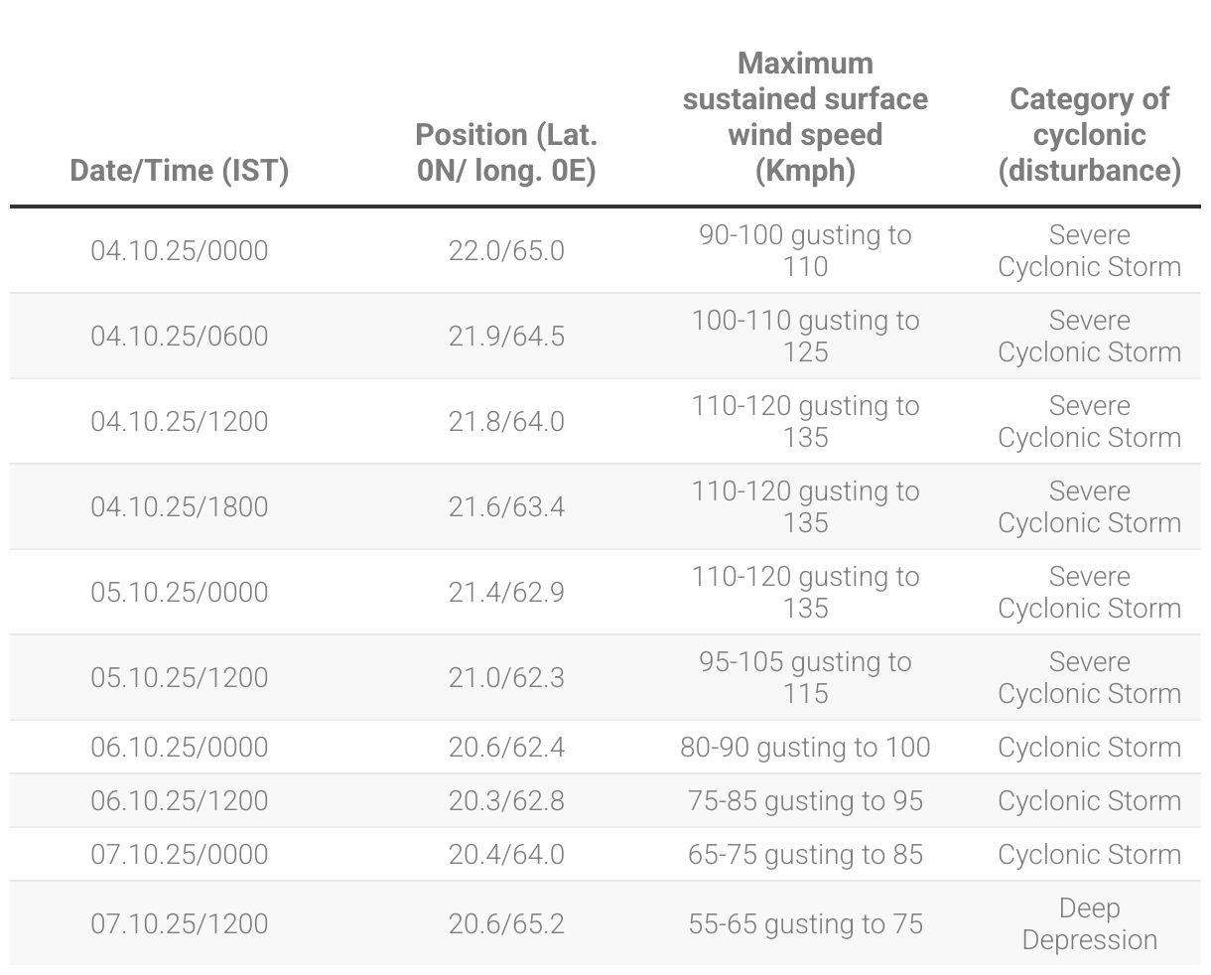Select the 04.10.25/1200 row date
Screen dimensions: 1211x975
click(180, 421)
